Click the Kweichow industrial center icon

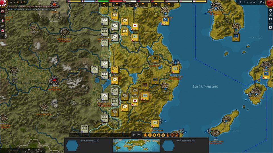pos(44,108)
